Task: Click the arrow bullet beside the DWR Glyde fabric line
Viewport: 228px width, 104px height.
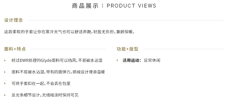Action: (x=5, y=60)
